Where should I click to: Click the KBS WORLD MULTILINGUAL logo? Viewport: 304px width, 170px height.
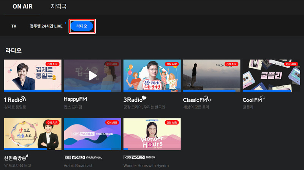click(x=83, y=157)
